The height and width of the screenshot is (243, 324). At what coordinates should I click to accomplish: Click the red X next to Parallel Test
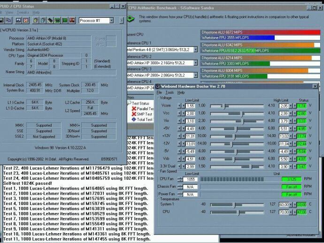[134, 108]
